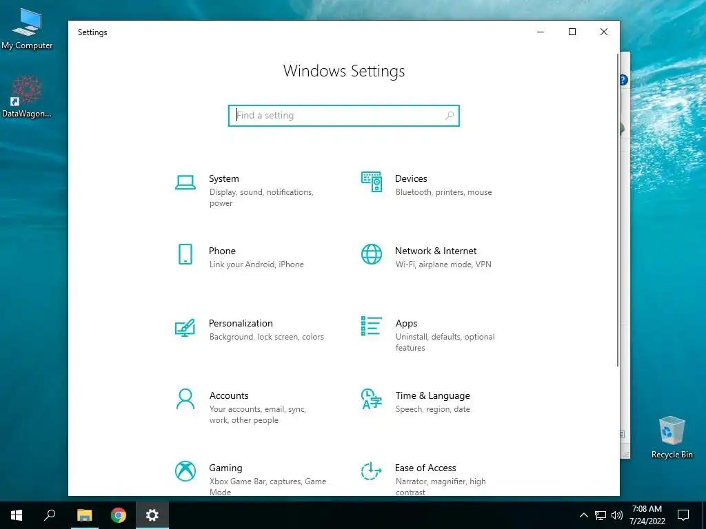Screen dimensions: 706x529
Task: Open the Gaming Xbox icon
Action: pos(185,471)
